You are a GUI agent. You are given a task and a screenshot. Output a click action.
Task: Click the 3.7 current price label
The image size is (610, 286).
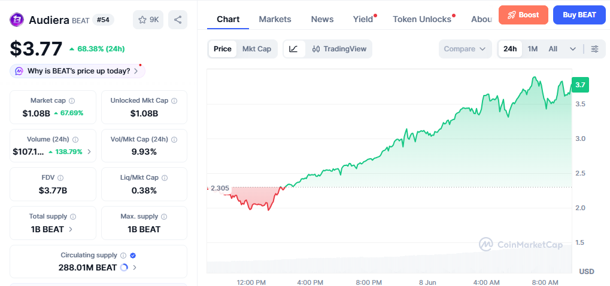[580, 85]
